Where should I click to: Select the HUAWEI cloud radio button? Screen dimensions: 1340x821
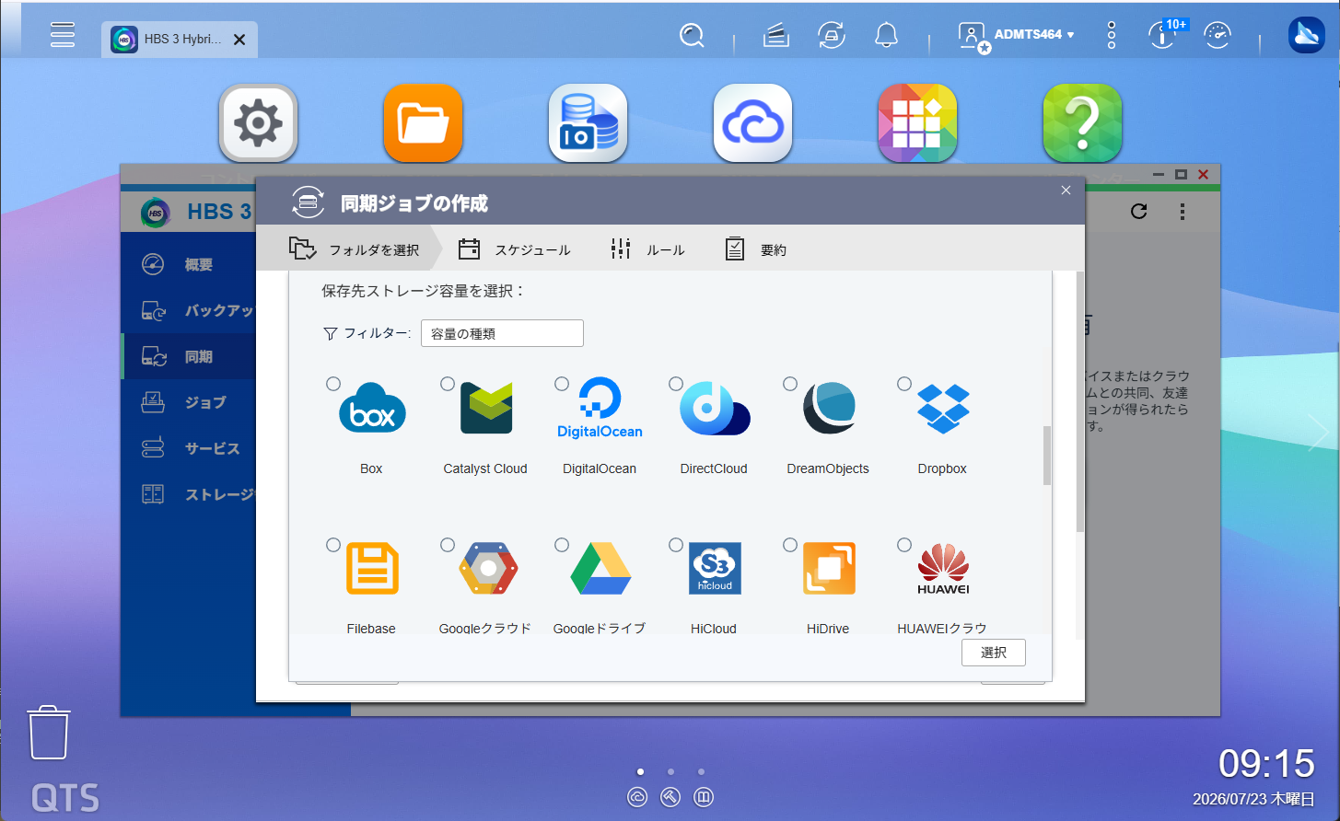pos(904,545)
